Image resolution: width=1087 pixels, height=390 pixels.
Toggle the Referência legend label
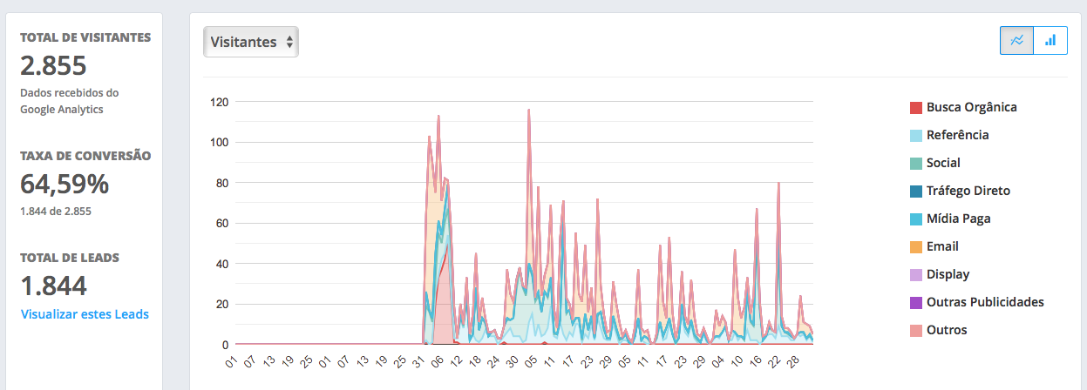[x=958, y=135]
